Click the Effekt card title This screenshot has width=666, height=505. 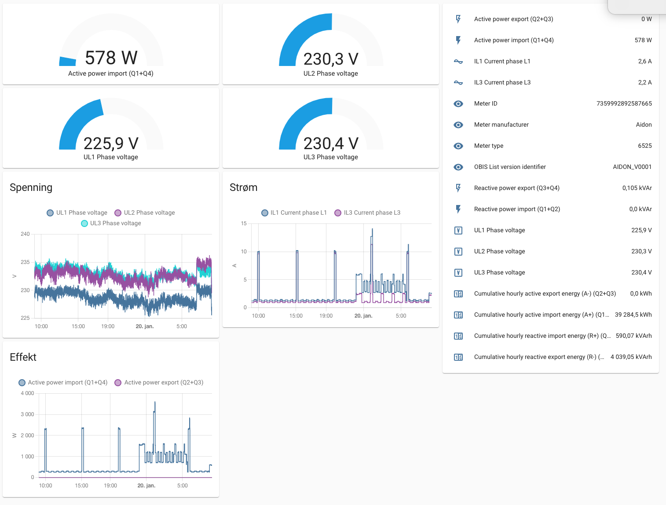(x=23, y=357)
